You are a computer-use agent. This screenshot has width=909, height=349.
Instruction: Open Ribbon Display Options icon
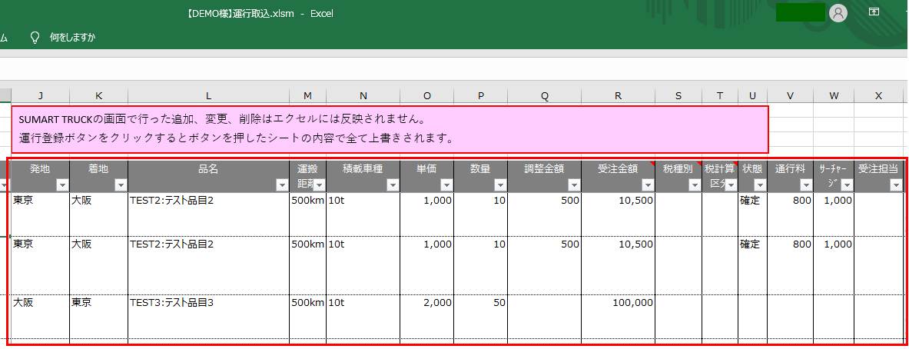(874, 12)
